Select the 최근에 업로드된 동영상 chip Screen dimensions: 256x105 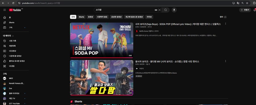134,17
